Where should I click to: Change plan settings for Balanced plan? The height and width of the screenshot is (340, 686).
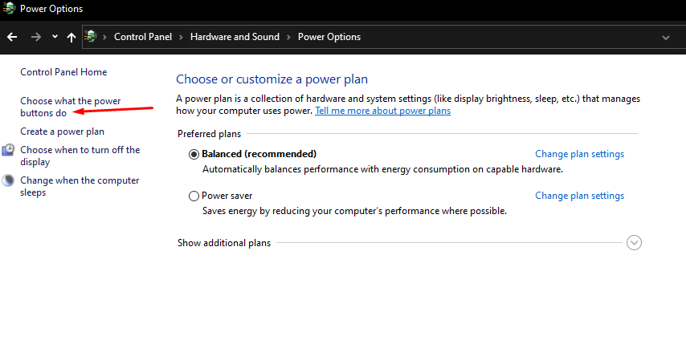pos(579,154)
